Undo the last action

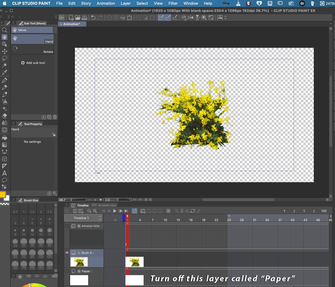(93, 18)
